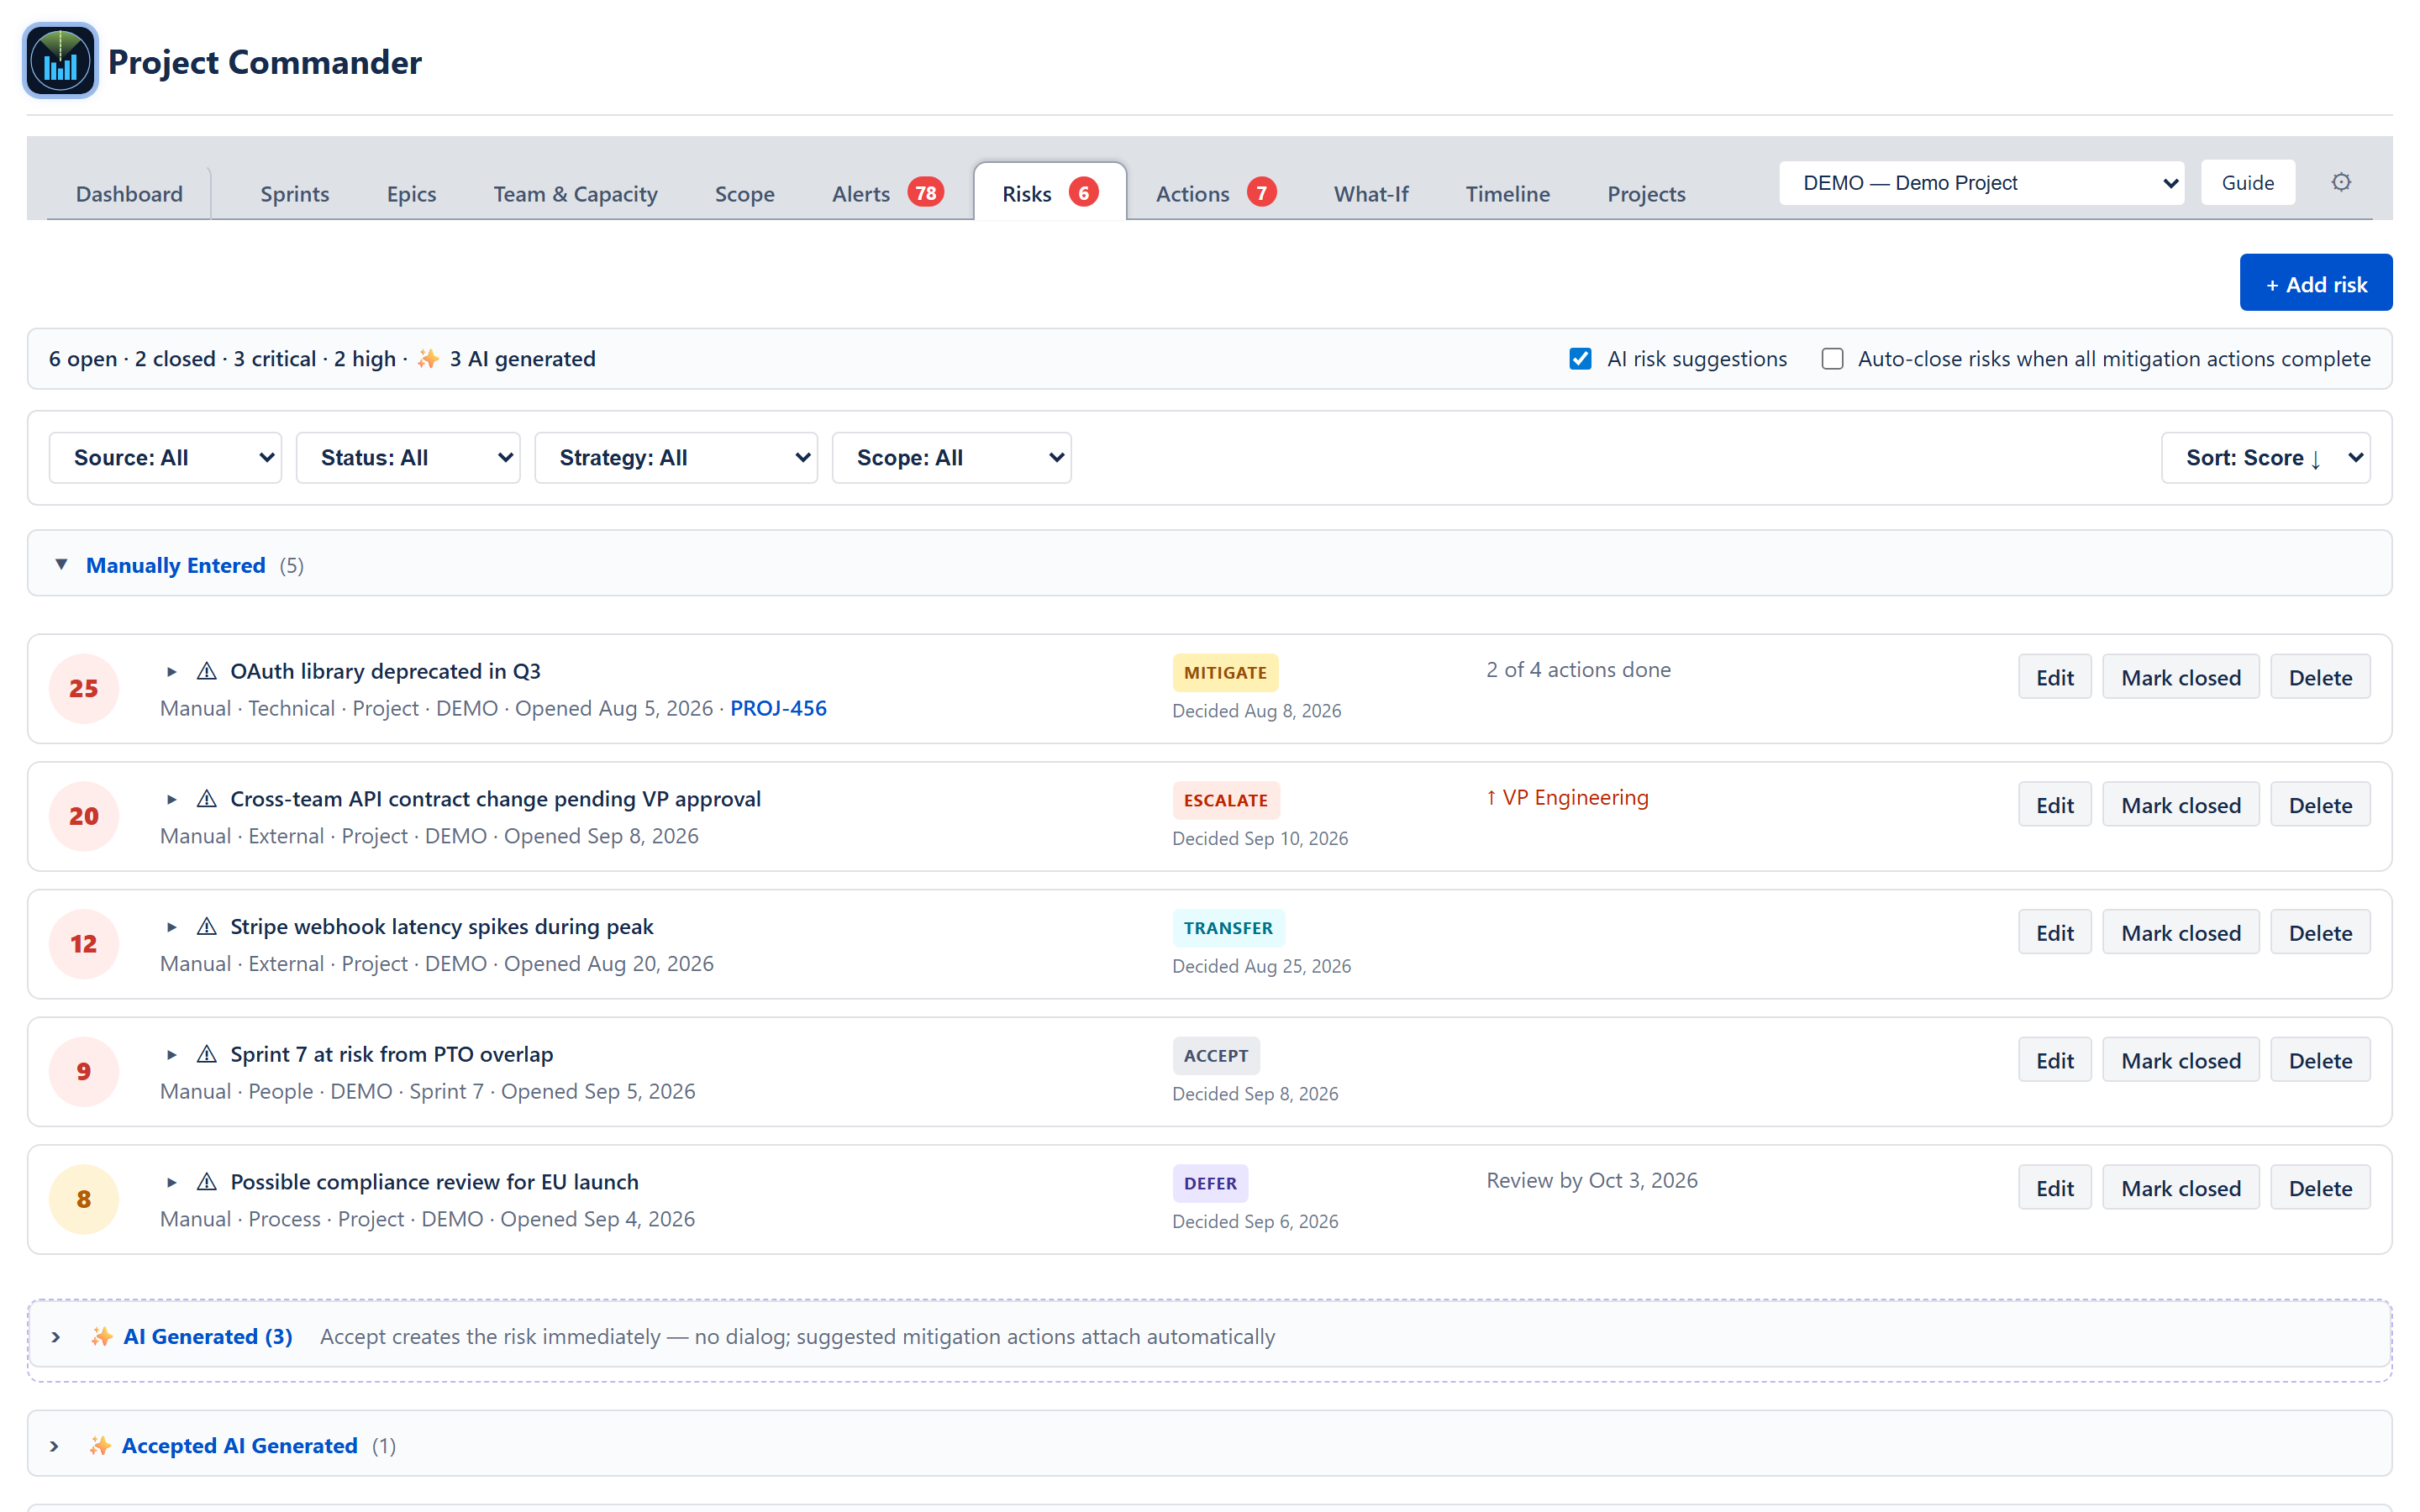Switch to the What-If tab

pyautogui.click(x=1371, y=193)
